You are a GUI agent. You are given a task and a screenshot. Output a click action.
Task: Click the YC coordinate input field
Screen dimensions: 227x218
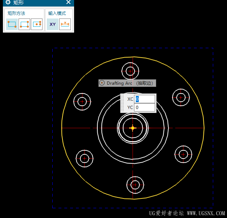[x=145, y=108]
